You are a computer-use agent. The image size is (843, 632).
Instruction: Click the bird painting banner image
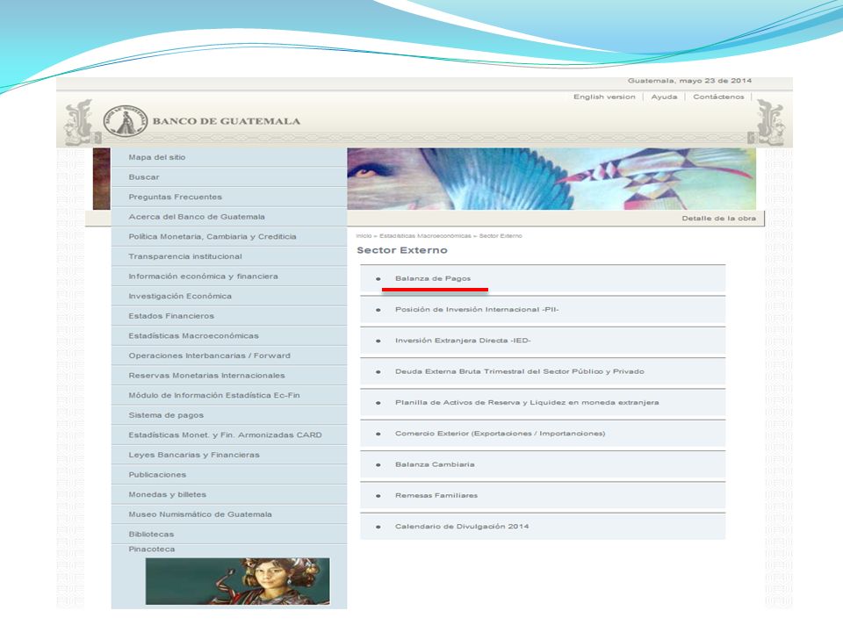pyautogui.click(x=551, y=179)
